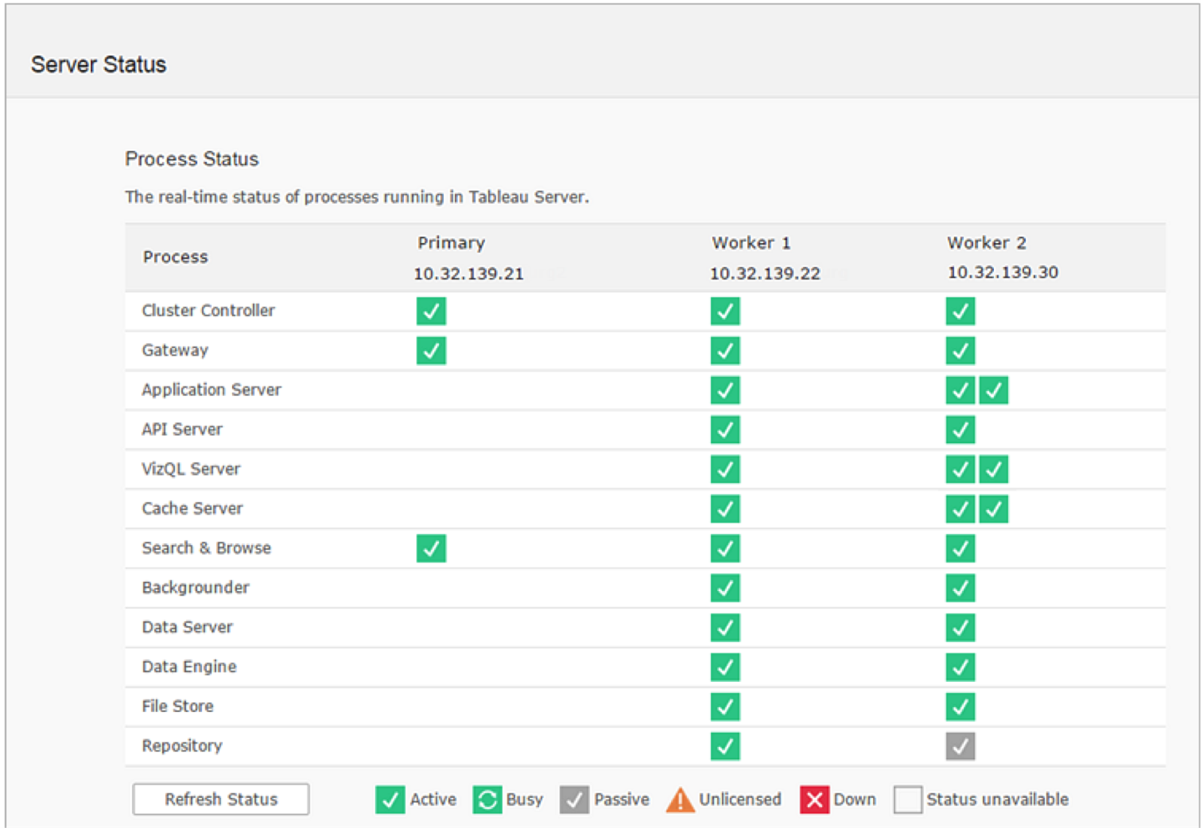Click Primary's Gateway active status icon
Image resolution: width=1201 pixels, height=828 pixels.
click(431, 350)
